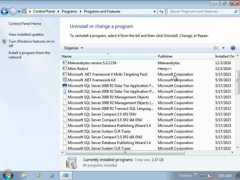This screenshot has height=180, width=240.
Task: Click Henry++ publisher cell
Action: (x=165, y=69)
